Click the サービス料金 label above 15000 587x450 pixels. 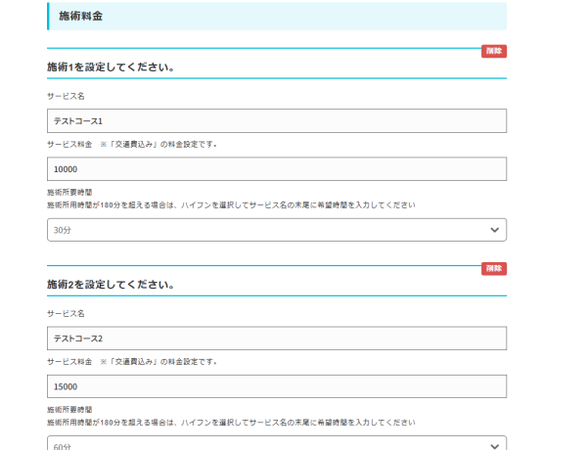click(69, 361)
